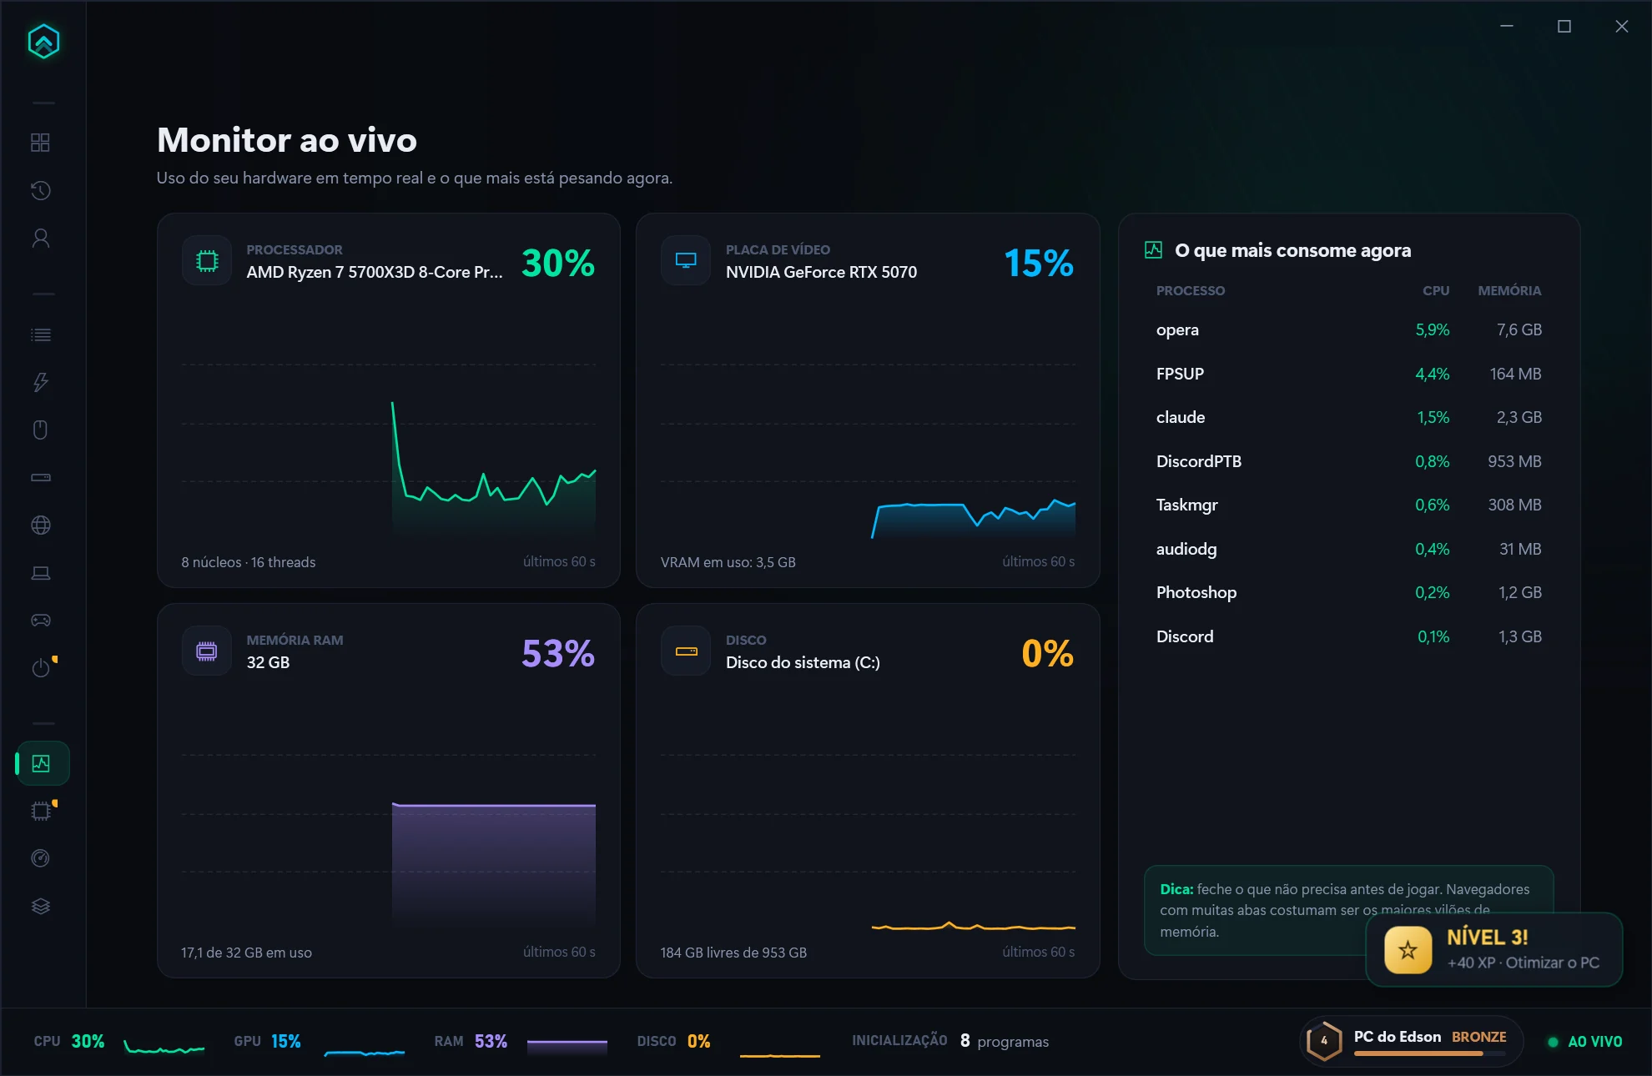Open the history clock icon in sidebar
The width and height of the screenshot is (1652, 1076).
pos(40,191)
